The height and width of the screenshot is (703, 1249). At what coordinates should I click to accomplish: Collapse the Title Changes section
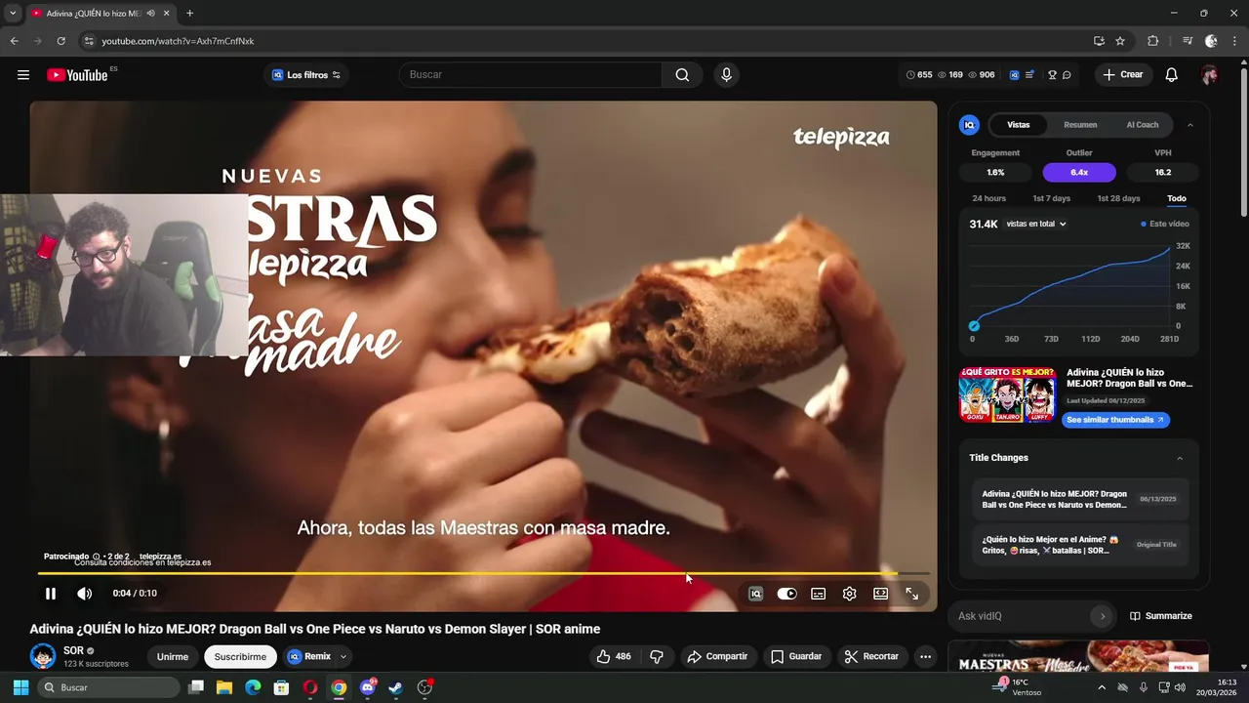pos(1180,458)
